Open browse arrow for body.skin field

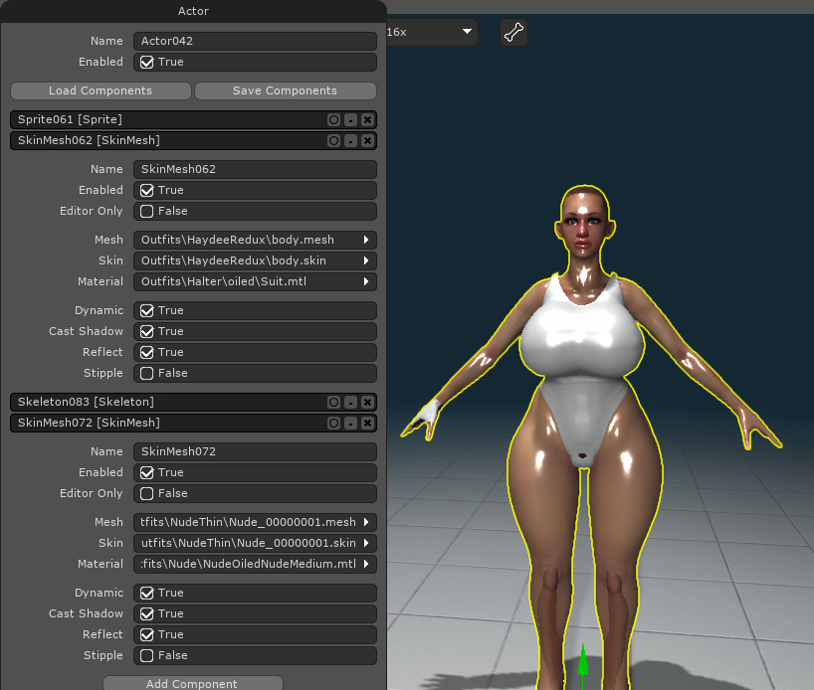[x=366, y=260]
